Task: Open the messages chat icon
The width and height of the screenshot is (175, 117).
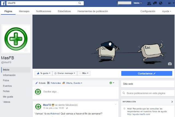Action: 155,3
